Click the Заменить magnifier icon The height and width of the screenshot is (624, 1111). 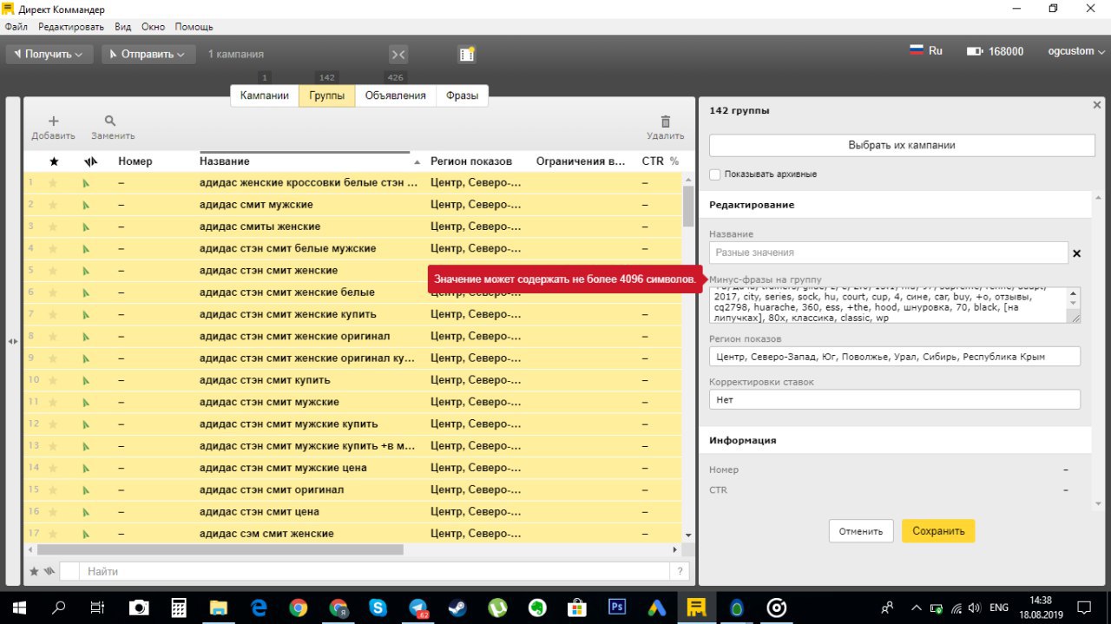click(110, 122)
